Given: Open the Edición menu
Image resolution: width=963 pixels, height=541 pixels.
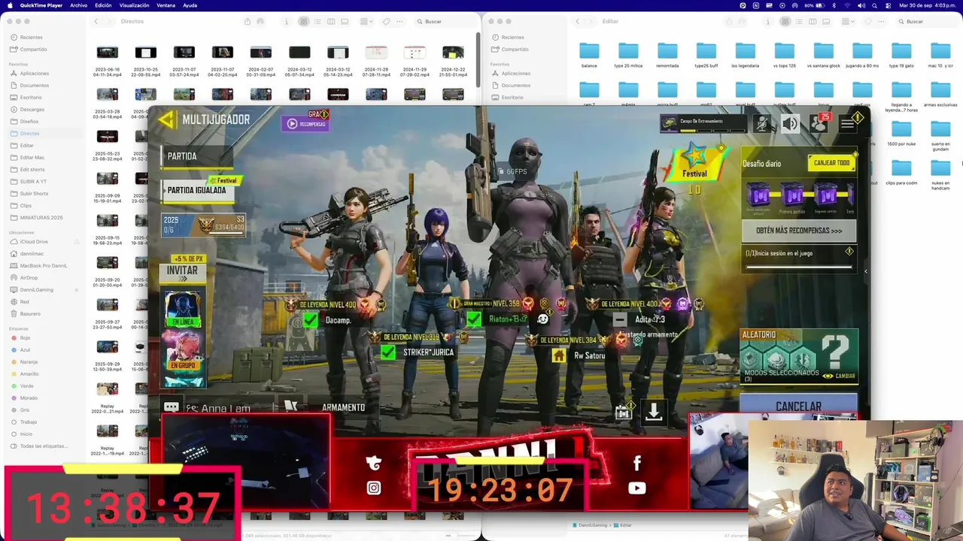Looking at the screenshot, I should (103, 5).
